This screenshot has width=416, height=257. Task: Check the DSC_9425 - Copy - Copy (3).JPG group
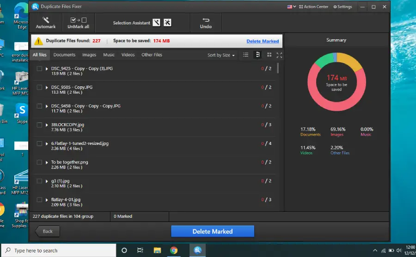click(39, 69)
